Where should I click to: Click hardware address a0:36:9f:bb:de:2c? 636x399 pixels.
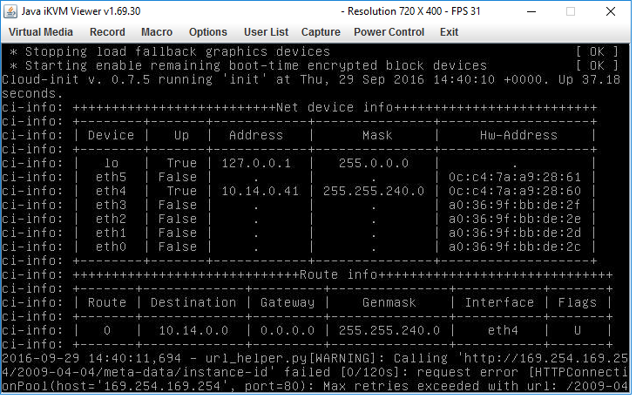pyautogui.click(x=514, y=247)
